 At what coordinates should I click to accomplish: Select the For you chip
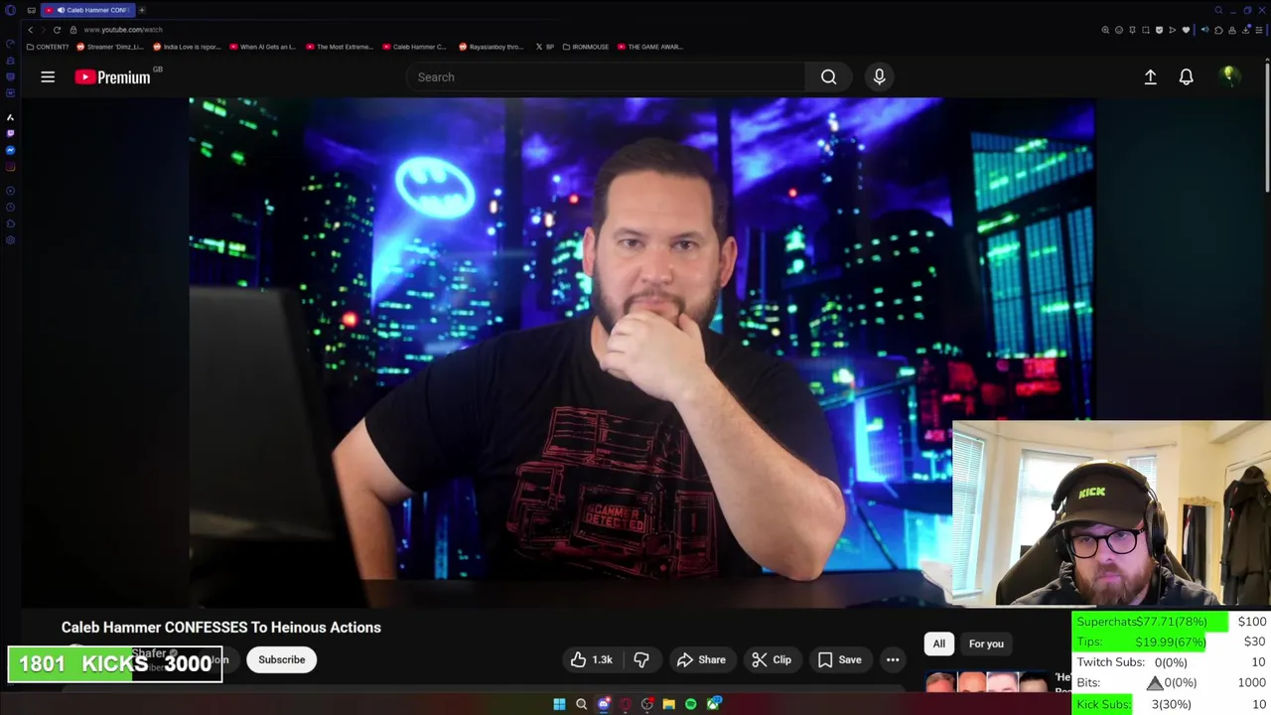click(x=986, y=643)
